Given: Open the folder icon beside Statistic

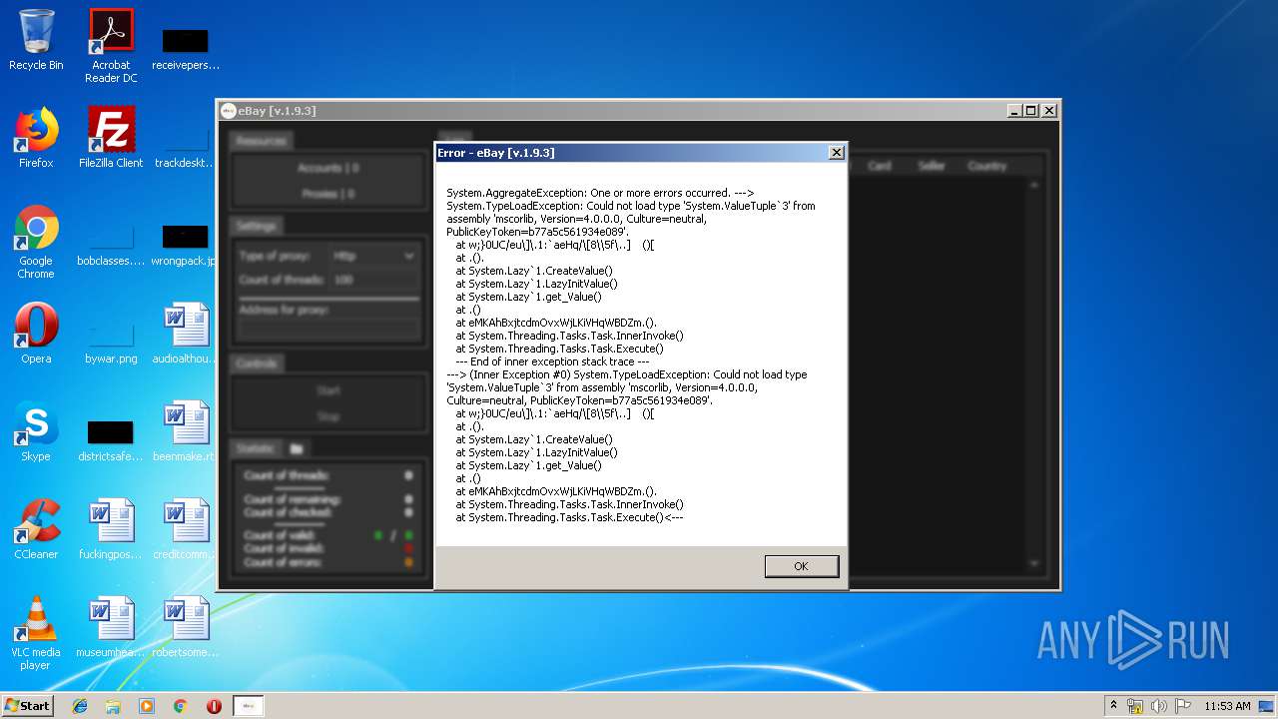Looking at the screenshot, I should point(297,448).
